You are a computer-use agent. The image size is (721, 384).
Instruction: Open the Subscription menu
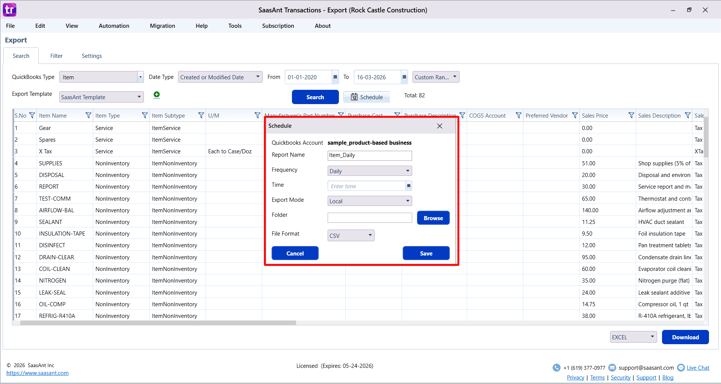pos(278,26)
